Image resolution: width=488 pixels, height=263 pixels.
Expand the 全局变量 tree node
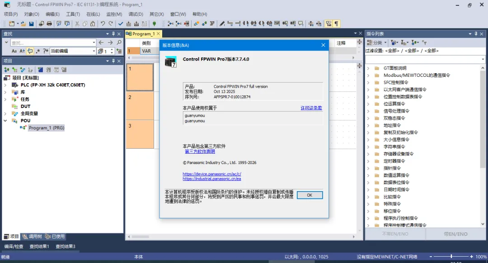tap(5, 113)
